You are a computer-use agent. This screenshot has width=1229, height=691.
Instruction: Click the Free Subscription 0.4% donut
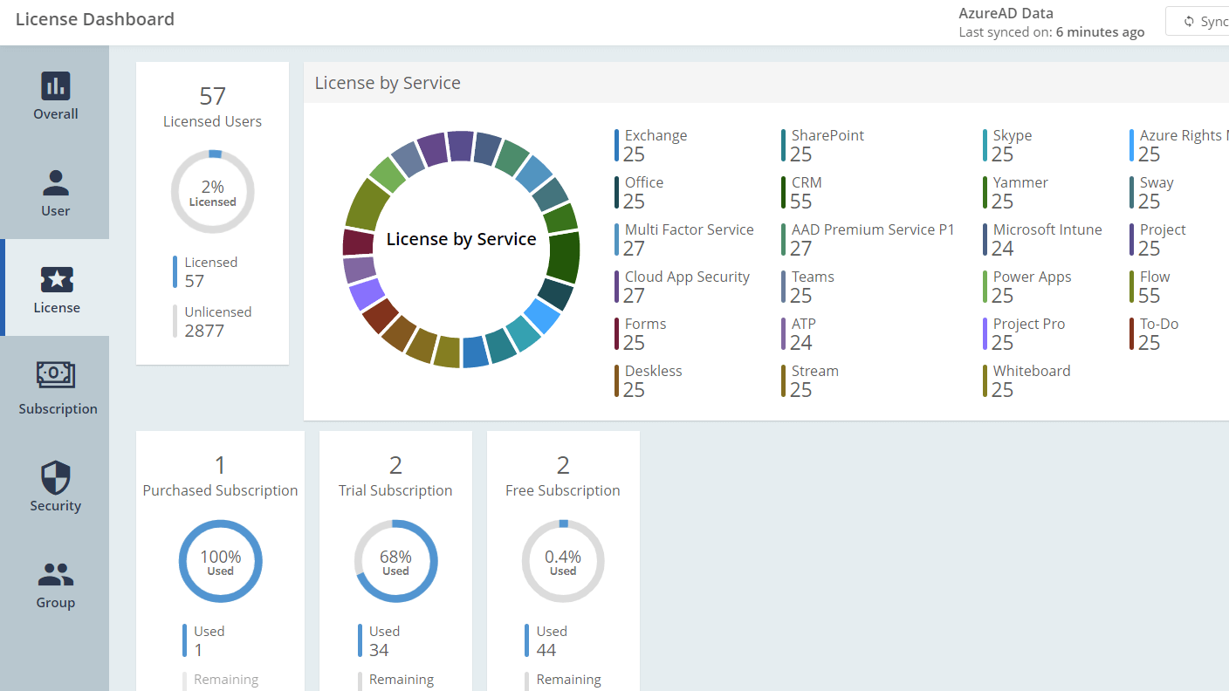563,562
